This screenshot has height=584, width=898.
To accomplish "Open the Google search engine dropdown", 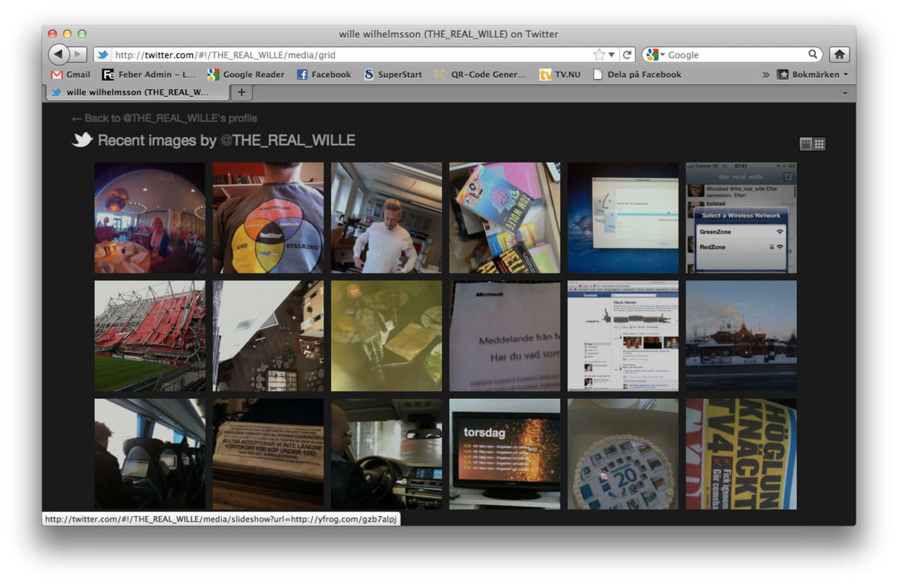I will click(655, 55).
